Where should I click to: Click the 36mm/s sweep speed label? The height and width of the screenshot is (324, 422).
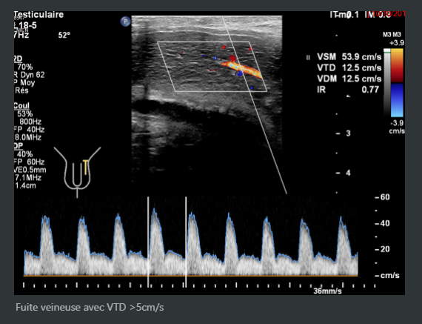click(x=327, y=291)
